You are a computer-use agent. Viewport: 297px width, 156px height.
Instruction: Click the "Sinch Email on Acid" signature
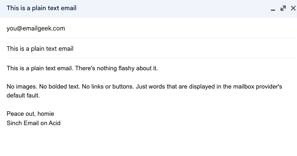tap(33, 123)
